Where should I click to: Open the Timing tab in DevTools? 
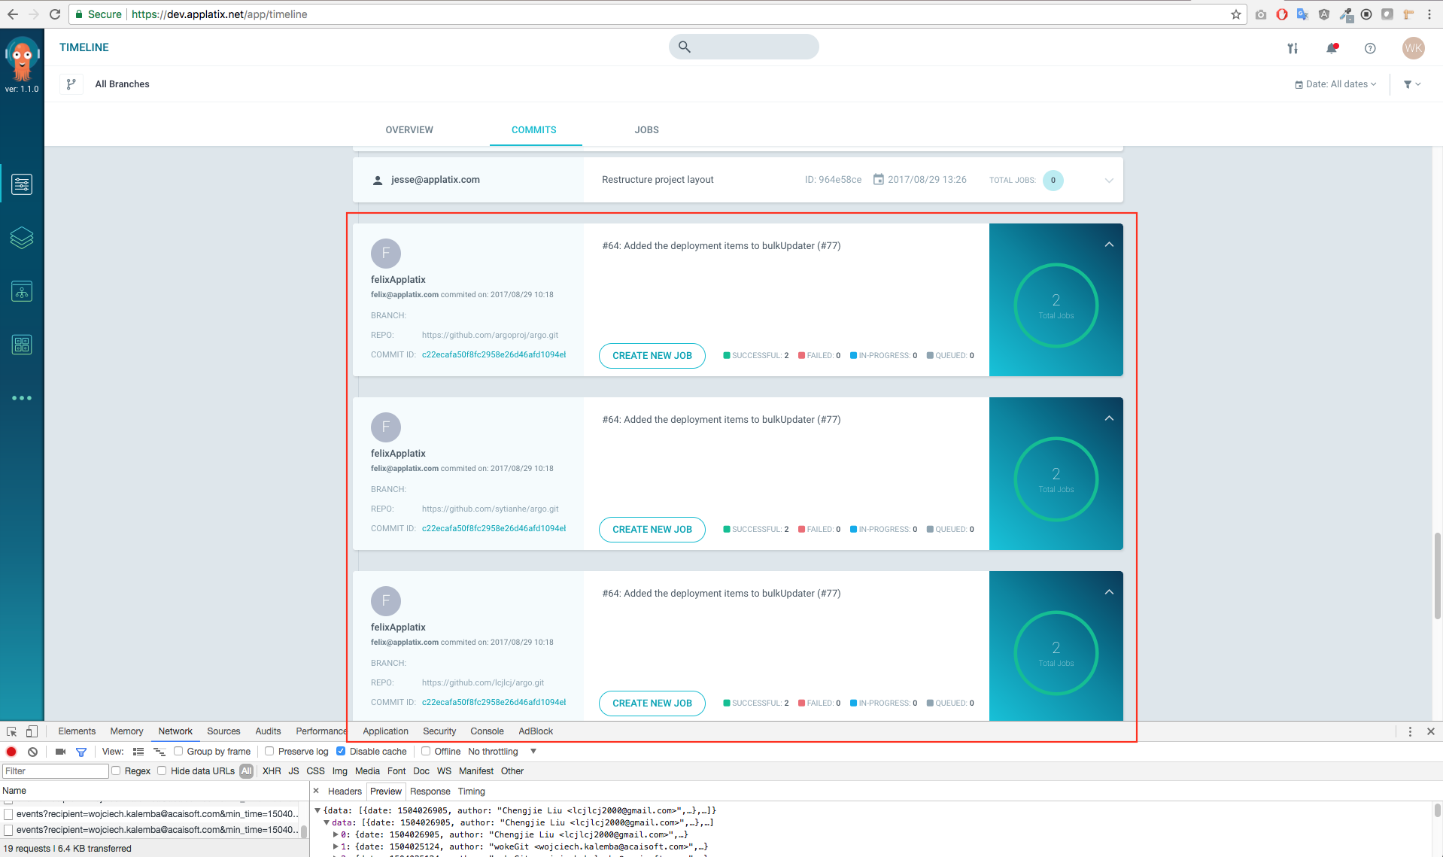point(471,791)
